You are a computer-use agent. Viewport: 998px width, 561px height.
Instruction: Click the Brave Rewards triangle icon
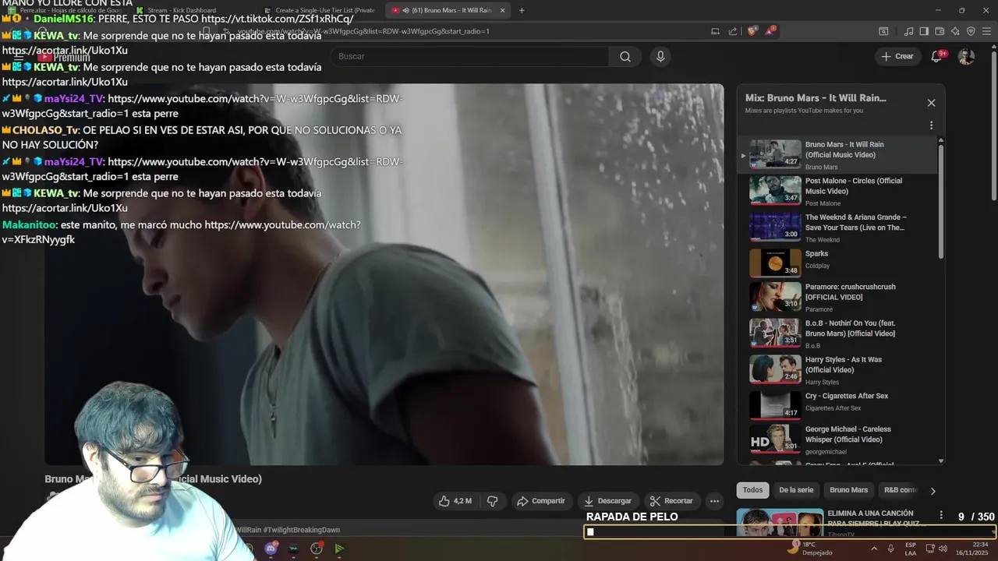coord(770,31)
